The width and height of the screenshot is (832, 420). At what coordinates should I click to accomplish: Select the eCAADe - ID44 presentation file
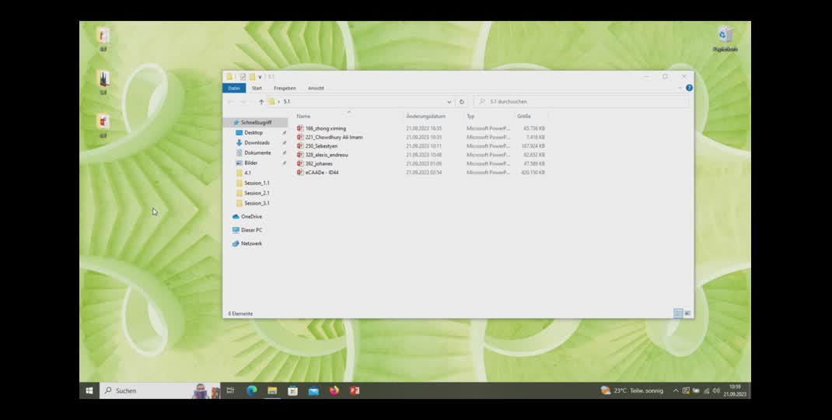click(x=321, y=173)
